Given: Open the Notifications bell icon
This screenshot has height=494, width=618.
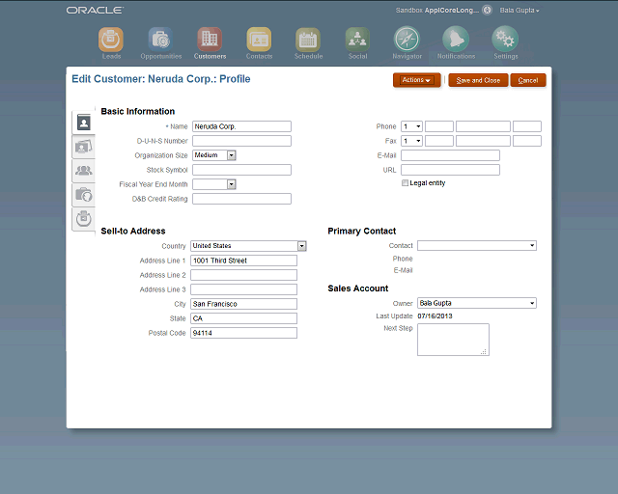Looking at the screenshot, I should (x=456, y=39).
